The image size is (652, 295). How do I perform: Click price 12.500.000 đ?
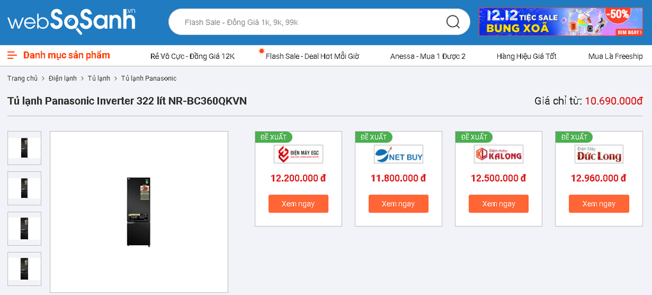(499, 178)
